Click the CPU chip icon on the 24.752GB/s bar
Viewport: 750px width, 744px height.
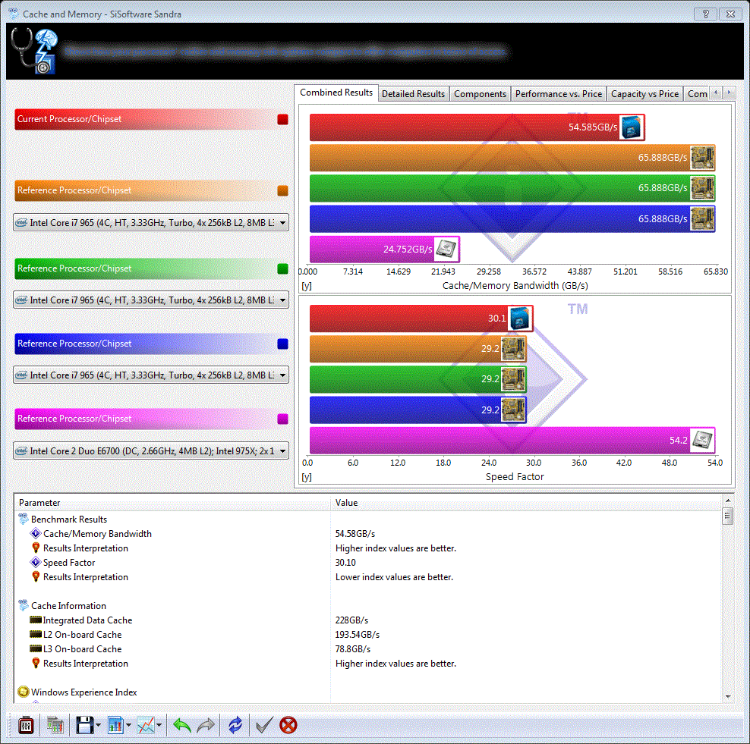point(446,249)
